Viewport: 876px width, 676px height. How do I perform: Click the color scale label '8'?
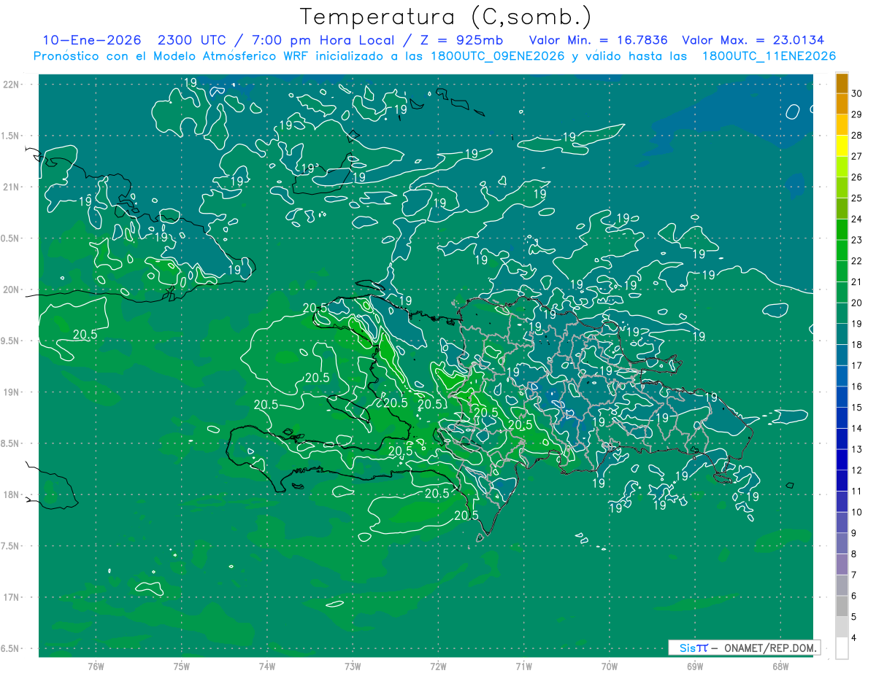[854, 554]
